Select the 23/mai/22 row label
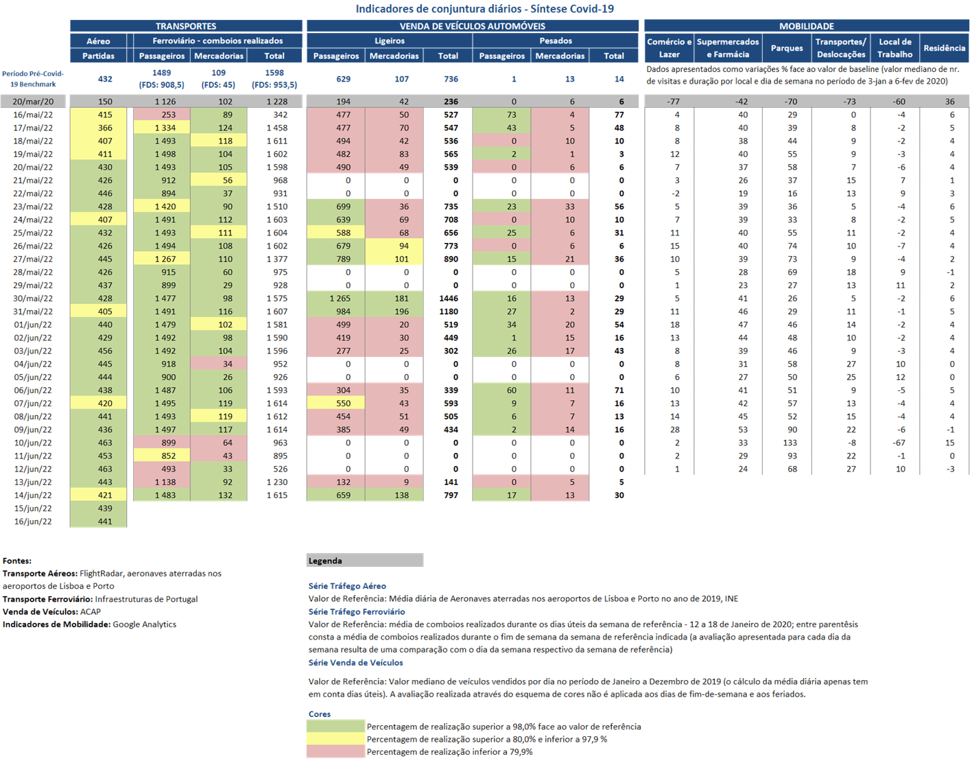This screenshot has width=972, height=761. click(33, 207)
